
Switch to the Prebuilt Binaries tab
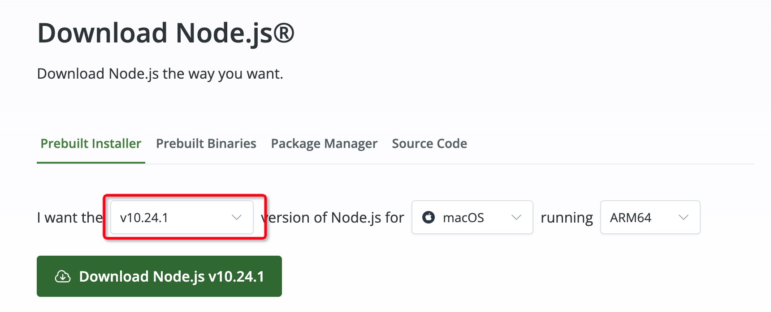[206, 143]
